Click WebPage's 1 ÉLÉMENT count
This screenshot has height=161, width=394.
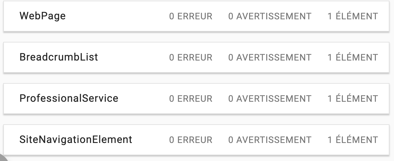353,16
